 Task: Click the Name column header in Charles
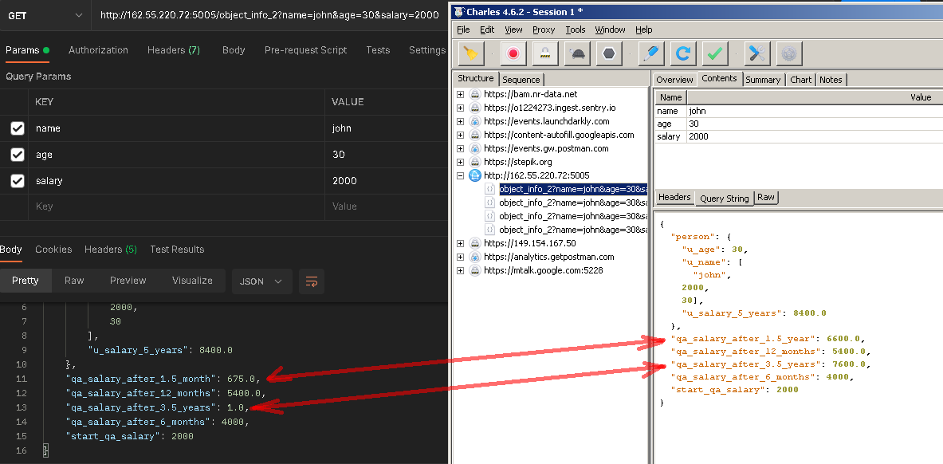[670, 97]
